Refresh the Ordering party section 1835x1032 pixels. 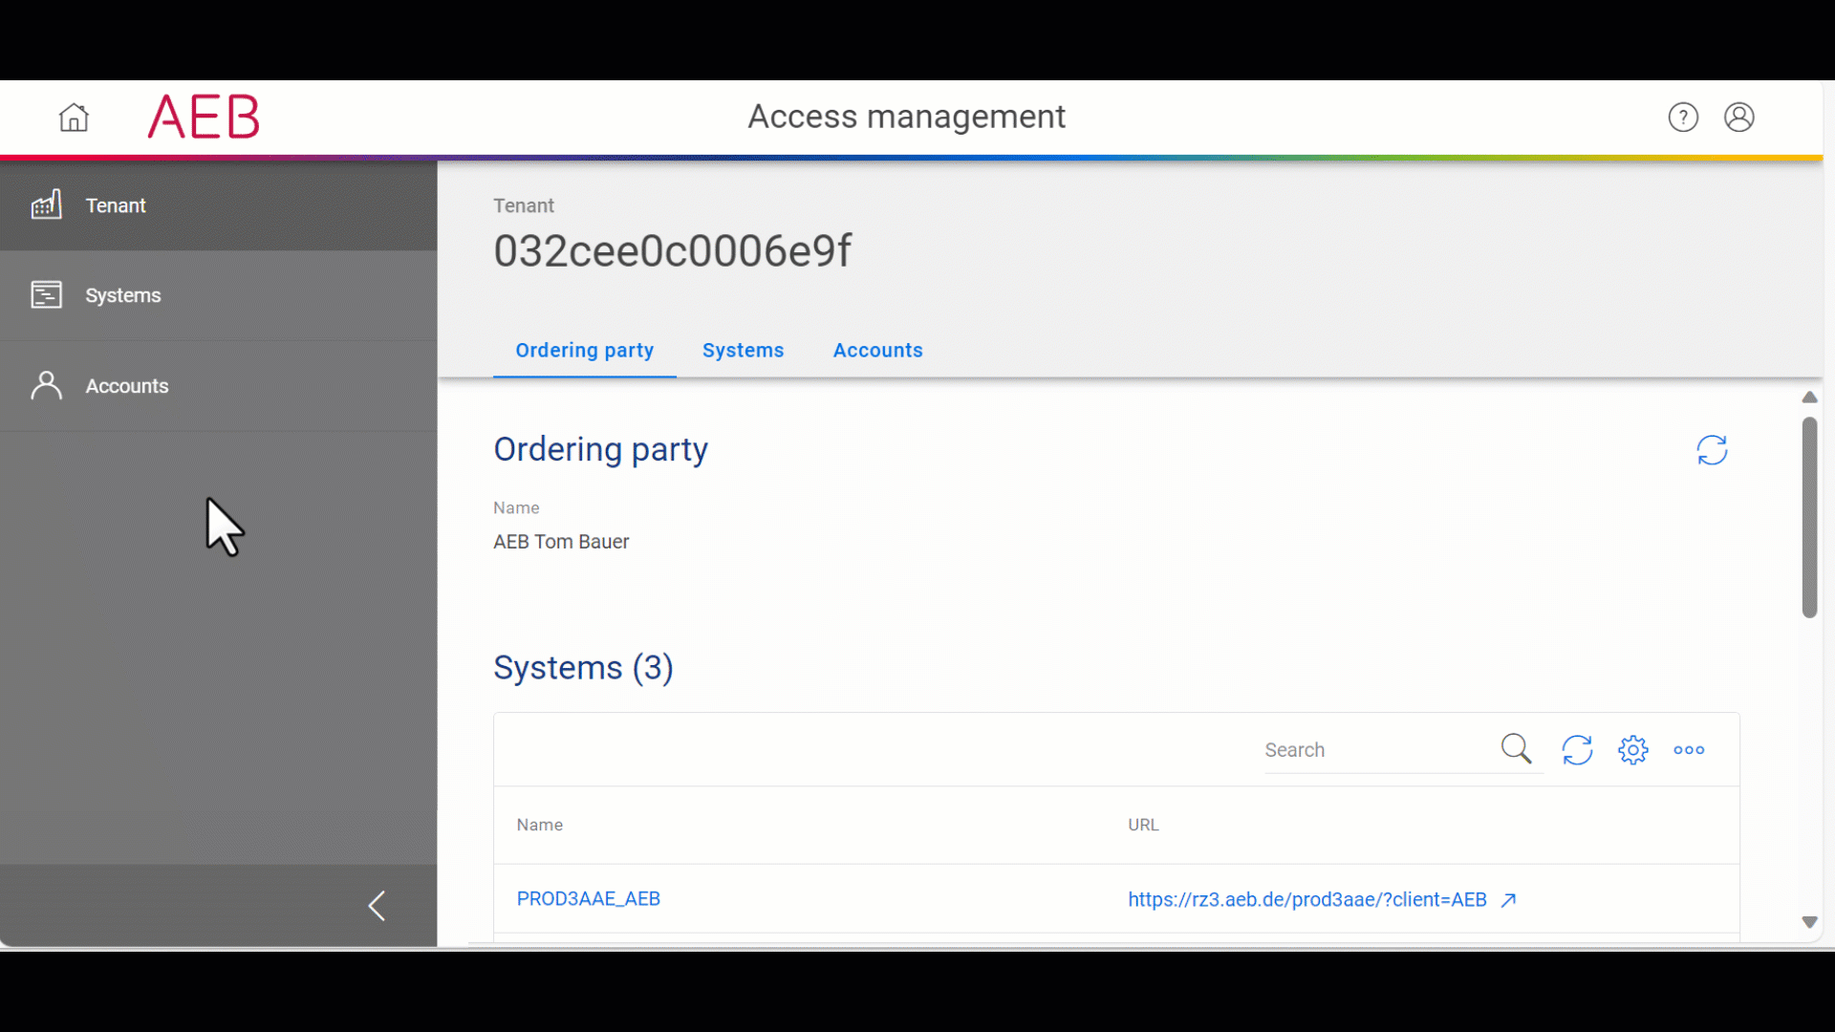[x=1712, y=450]
